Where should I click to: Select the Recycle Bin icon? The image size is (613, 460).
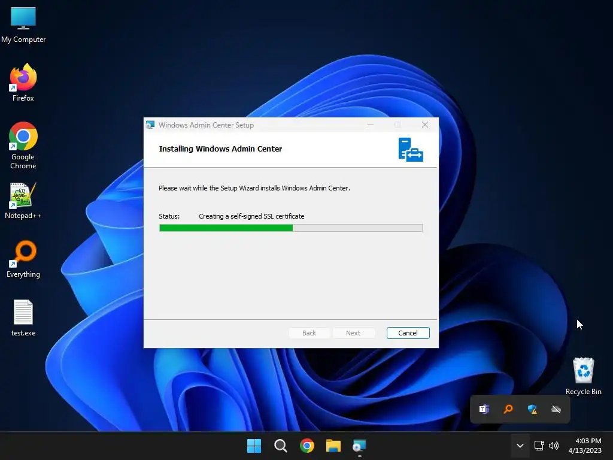[583, 376]
